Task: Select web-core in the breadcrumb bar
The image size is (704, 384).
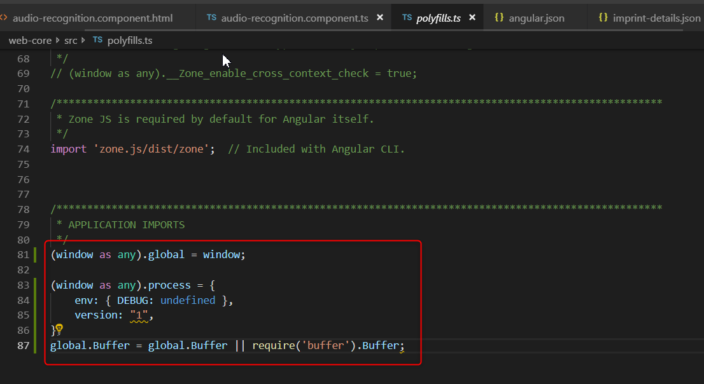Action: pos(30,39)
